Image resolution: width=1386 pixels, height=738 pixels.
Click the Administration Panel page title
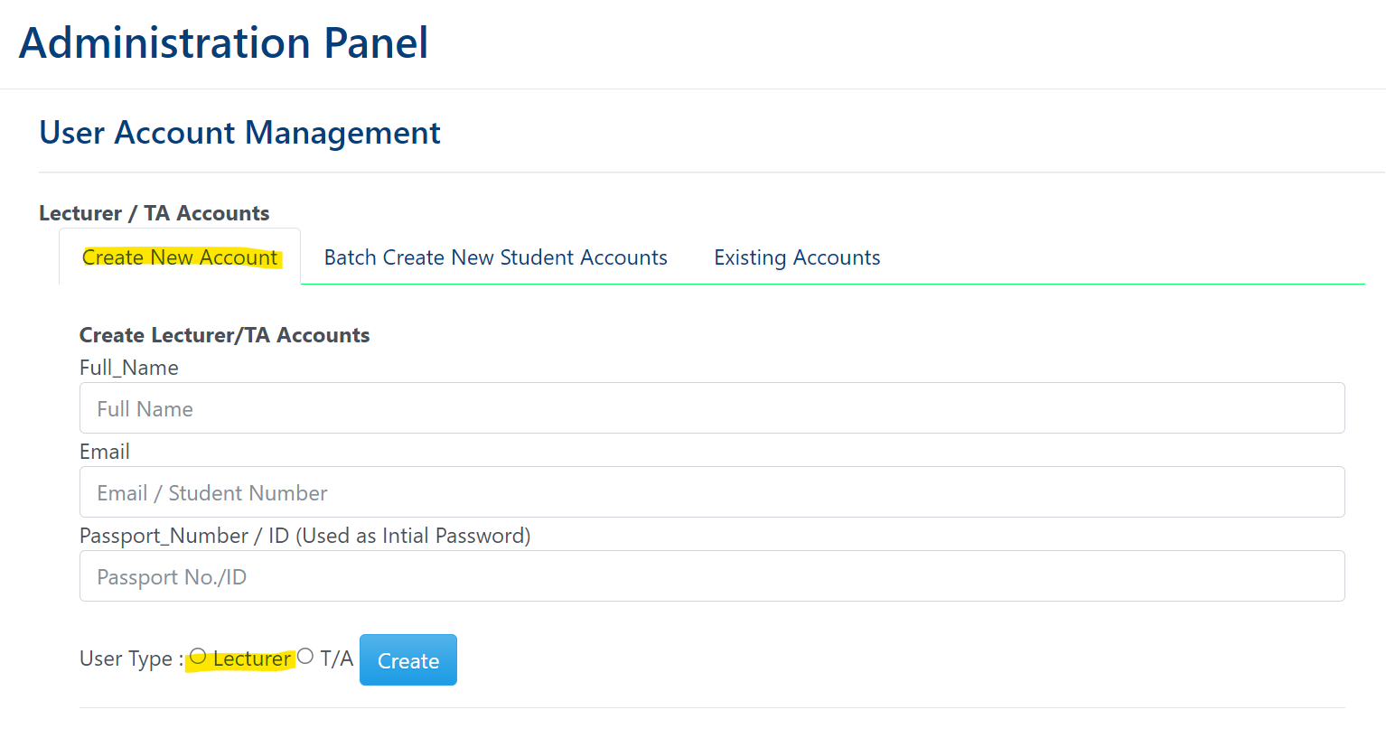coord(223,42)
